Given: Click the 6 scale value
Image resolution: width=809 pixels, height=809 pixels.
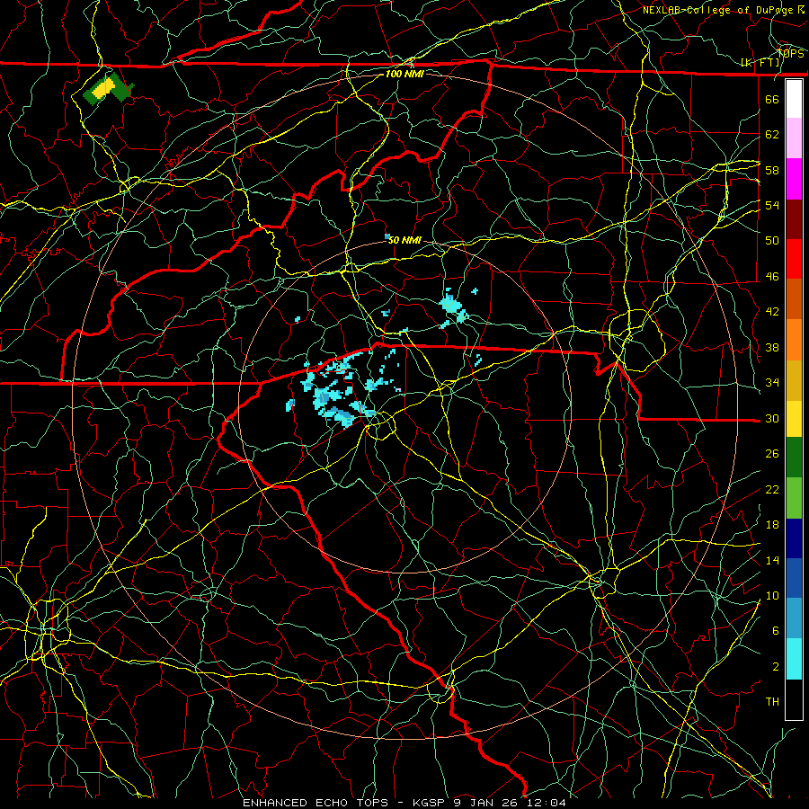Looking at the screenshot, I should [x=775, y=631].
